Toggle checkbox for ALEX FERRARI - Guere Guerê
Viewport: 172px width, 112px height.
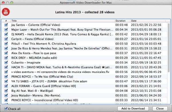(x=6, y=86)
